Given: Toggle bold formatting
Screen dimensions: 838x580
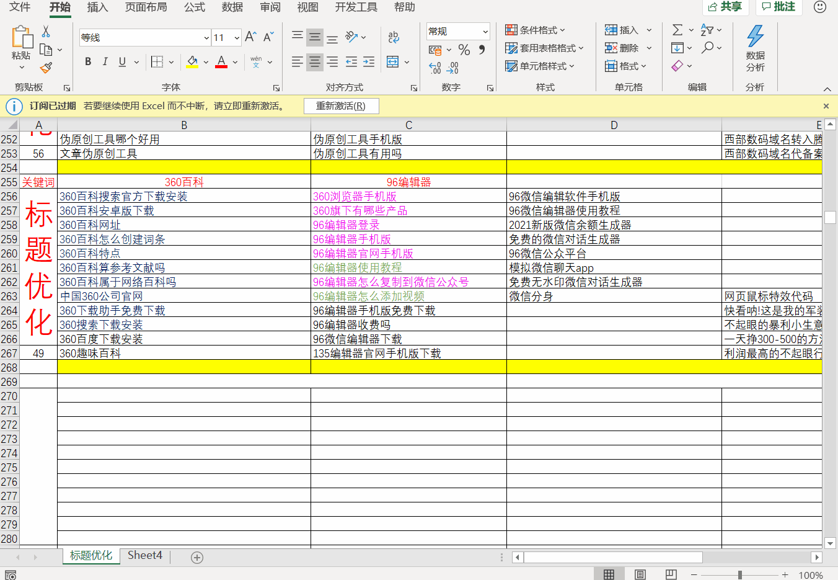Looking at the screenshot, I should (x=88, y=61).
